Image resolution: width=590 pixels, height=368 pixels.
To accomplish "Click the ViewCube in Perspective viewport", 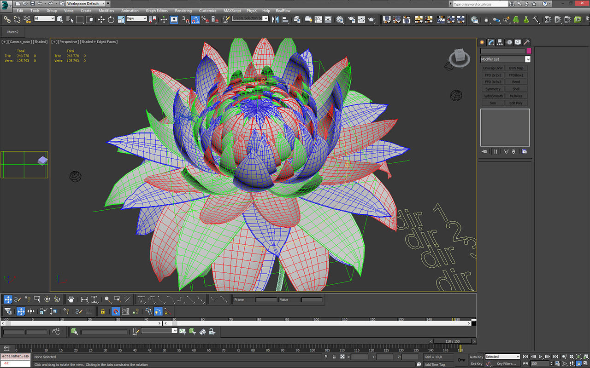I will [x=459, y=57].
